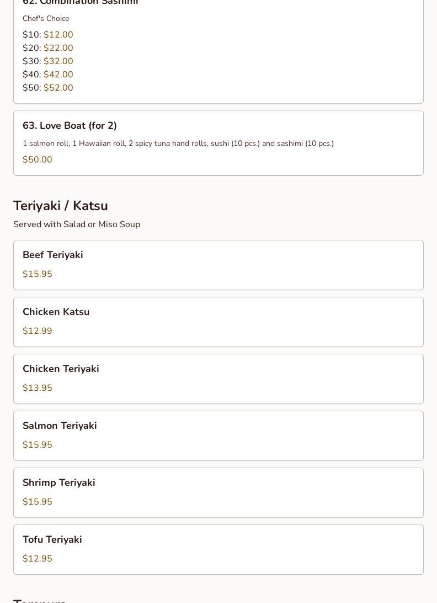Viewport: 437px width, 603px height.
Task: Click the "Served with Salad or Miso Soup" note
Action: click(77, 224)
